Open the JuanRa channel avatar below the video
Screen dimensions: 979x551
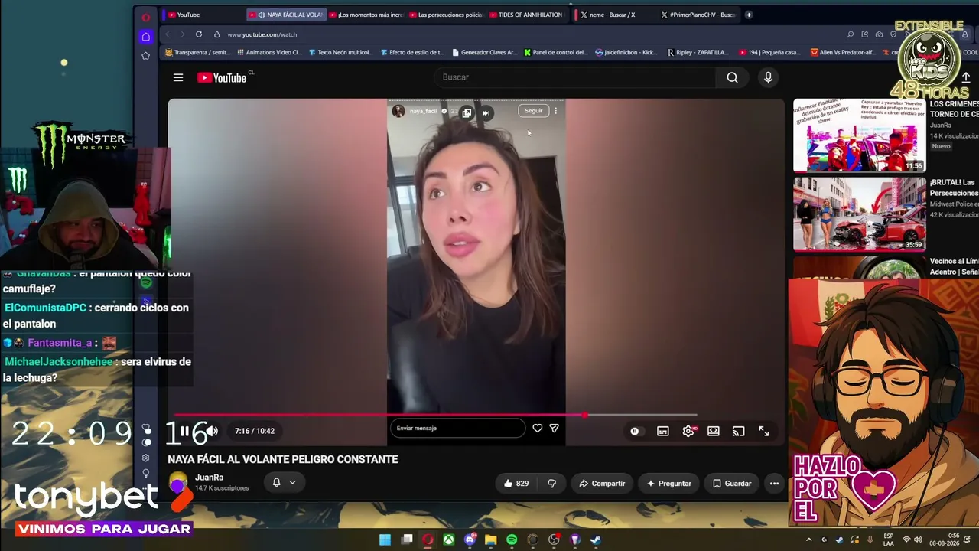click(x=178, y=482)
